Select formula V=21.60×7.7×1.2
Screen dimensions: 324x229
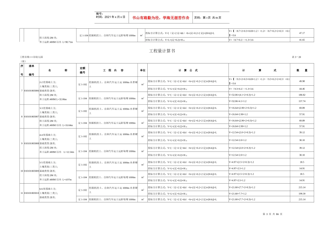(238, 194)
